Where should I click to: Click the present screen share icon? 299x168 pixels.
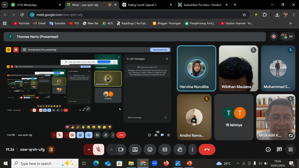[x=135, y=150]
